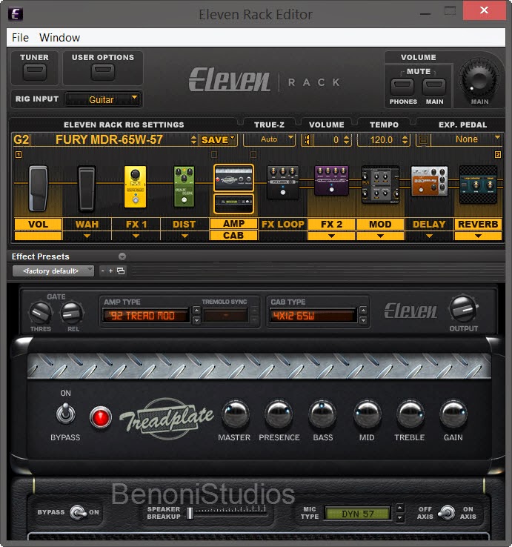The height and width of the screenshot is (547, 512).
Task: Expand the DIST type arrow
Action: pos(184,236)
